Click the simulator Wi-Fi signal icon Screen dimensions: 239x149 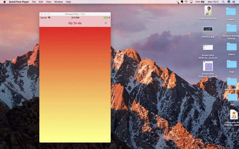49,18
